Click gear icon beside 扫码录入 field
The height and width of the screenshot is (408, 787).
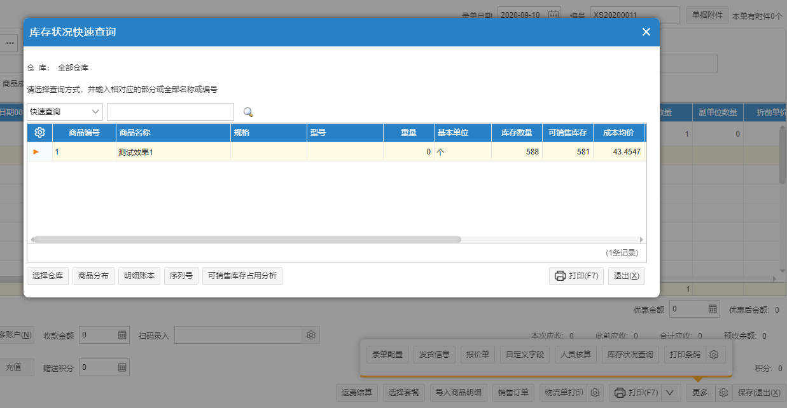(310, 335)
